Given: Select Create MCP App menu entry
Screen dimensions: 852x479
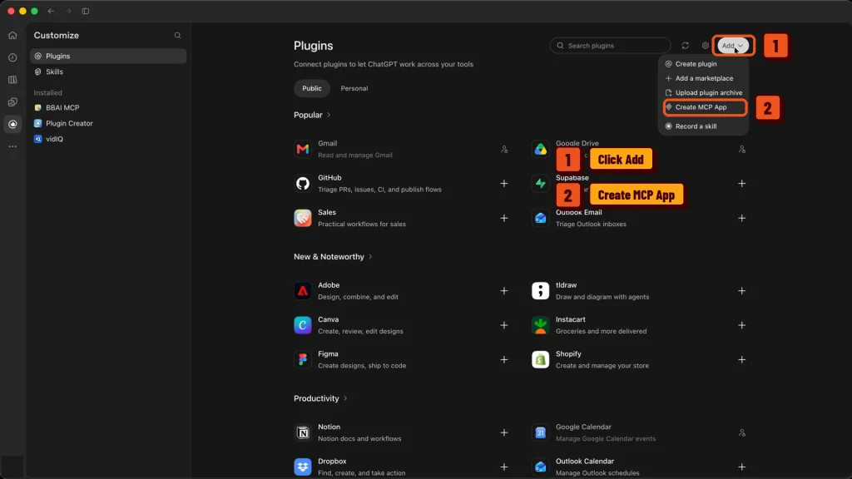Looking at the screenshot, I should click(x=705, y=107).
